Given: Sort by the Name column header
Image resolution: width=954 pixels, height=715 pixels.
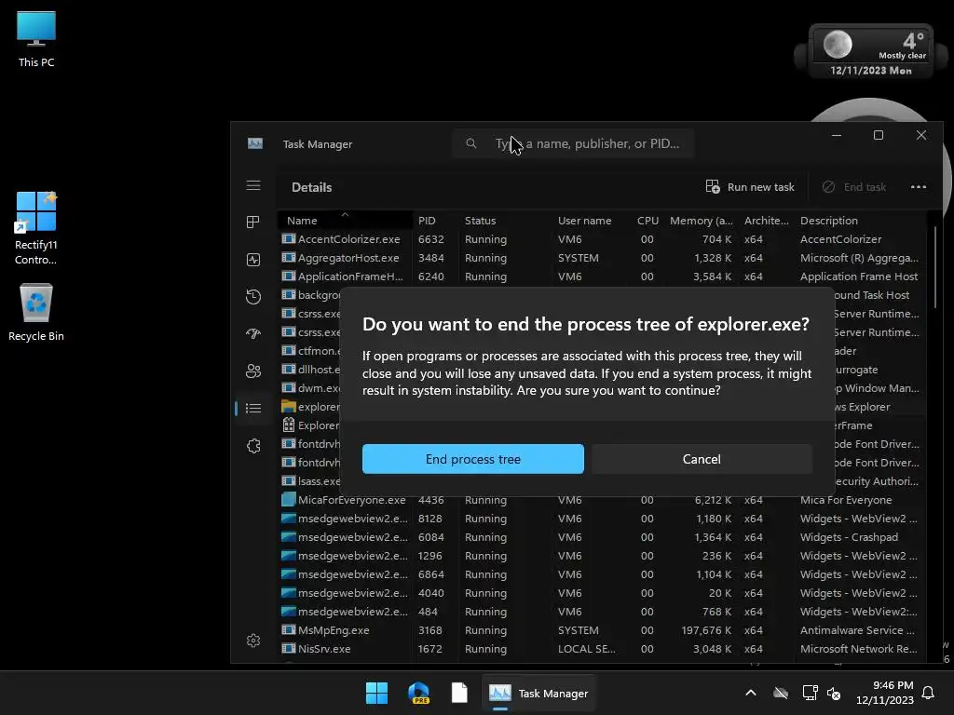Looking at the screenshot, I should tap(345, 220).
